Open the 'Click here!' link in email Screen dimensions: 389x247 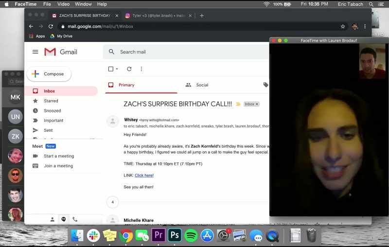(144, 176)
